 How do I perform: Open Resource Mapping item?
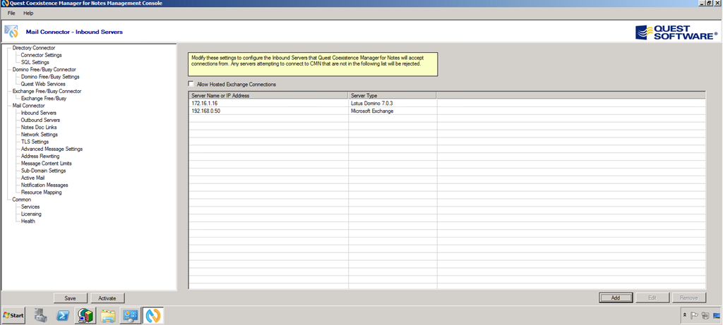point(42,192)
